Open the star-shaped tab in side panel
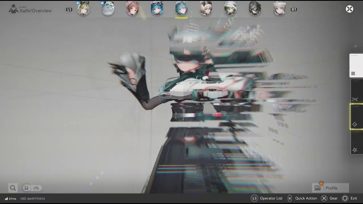Screen dimensions: 363x204 (x=356, y=142)
